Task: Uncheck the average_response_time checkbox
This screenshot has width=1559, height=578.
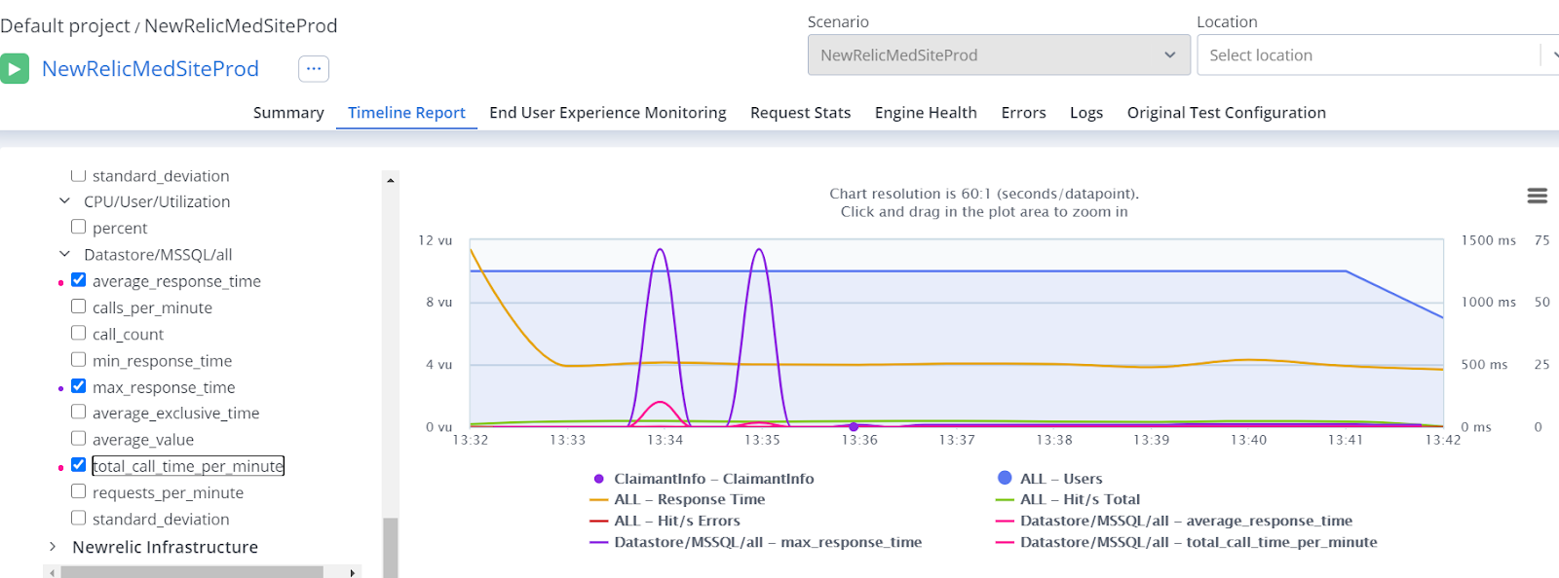Action: (x=78, y=279)
